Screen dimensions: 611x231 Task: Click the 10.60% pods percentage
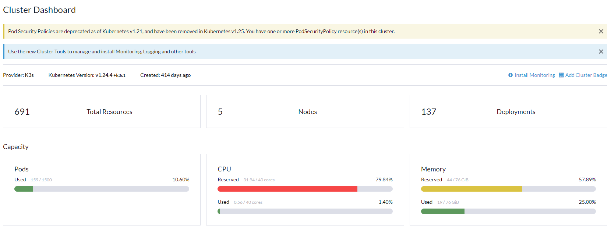click(x=181, y=180)
